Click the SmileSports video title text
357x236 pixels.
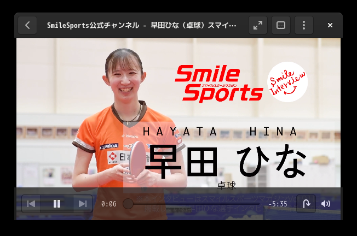pos(141,25)
